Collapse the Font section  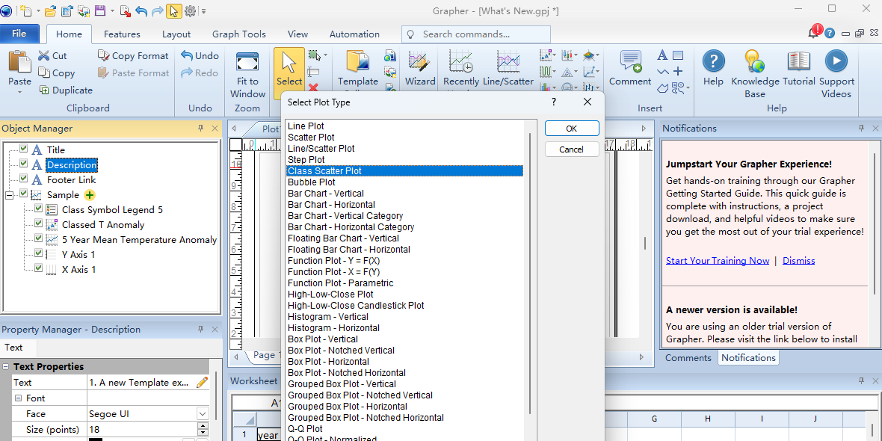pyautogui.click(x=18, y=398)
